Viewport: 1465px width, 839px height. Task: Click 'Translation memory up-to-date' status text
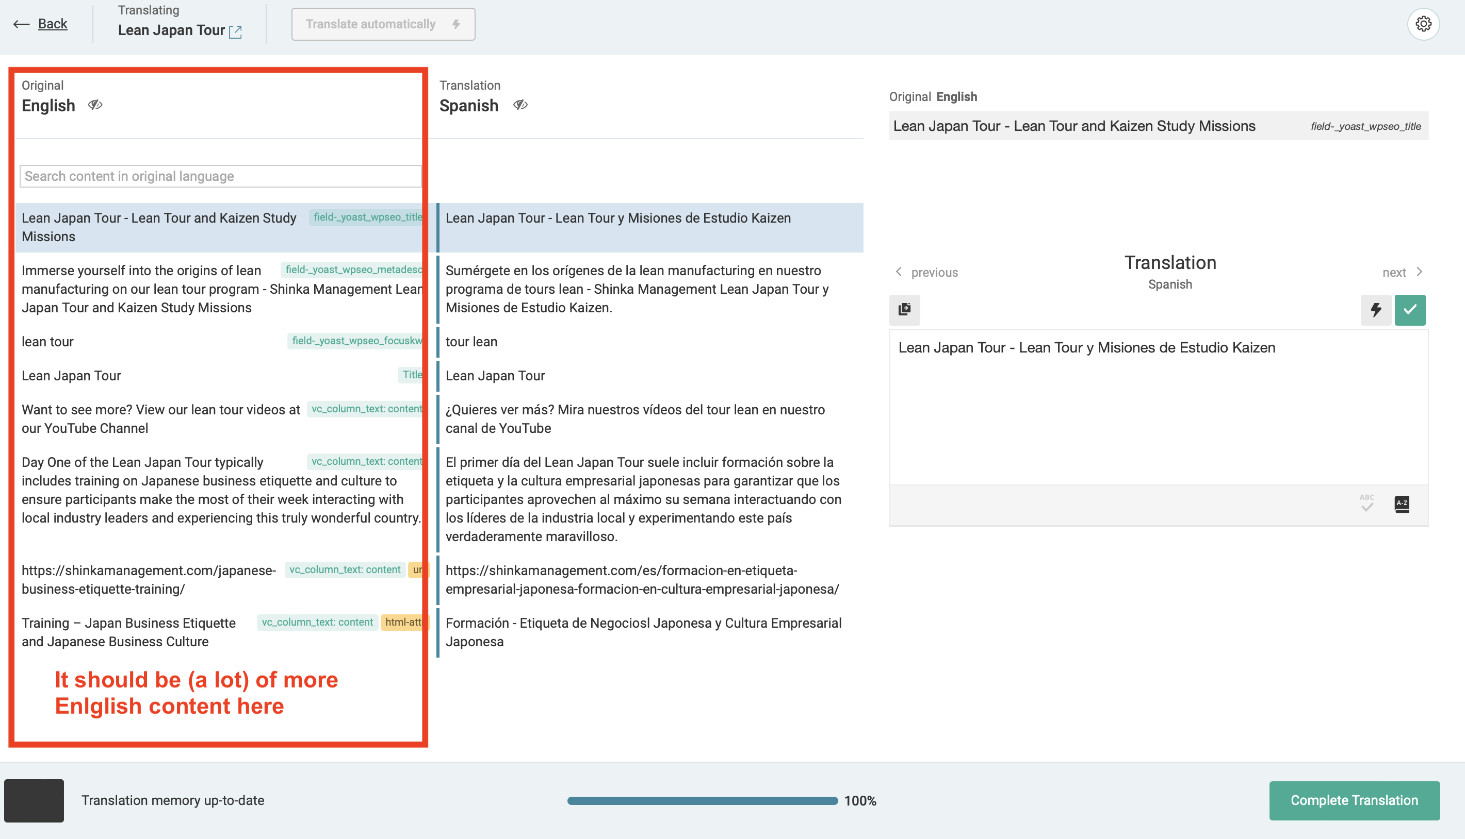pyautogui.click(x=172, y=800)
